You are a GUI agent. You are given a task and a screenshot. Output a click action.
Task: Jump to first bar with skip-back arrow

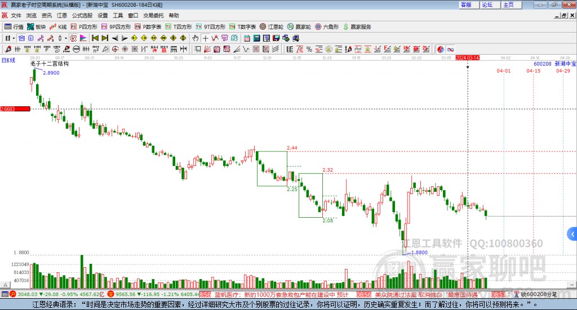point(95,38)
